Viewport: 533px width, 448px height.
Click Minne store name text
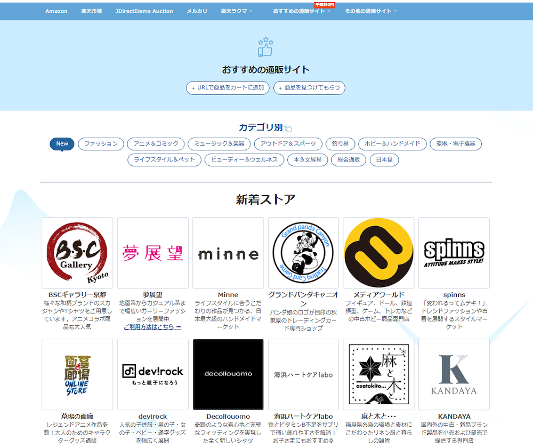click(228, 295)
